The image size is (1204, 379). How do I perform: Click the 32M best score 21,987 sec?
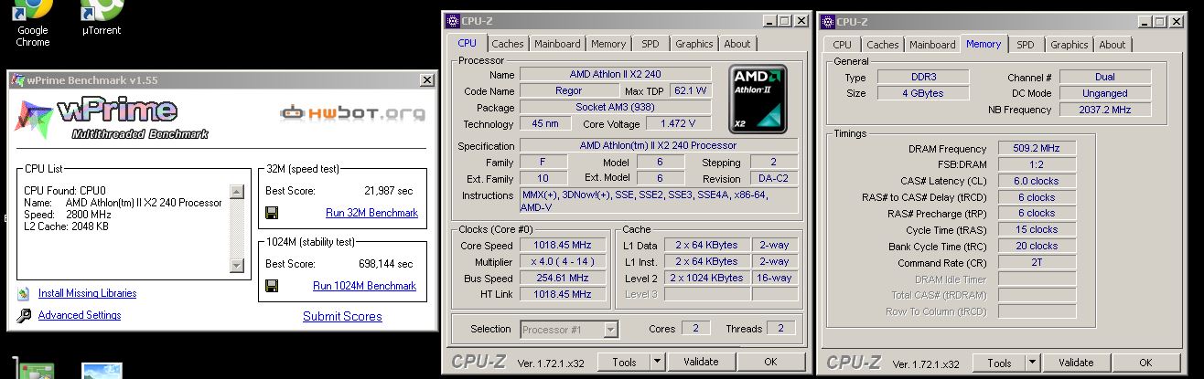[x=388, y=191]
